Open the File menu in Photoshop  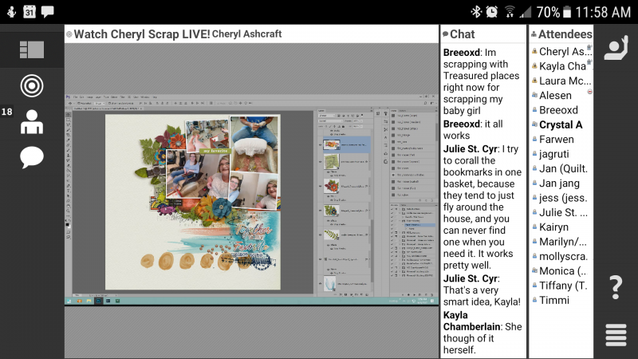[75, 97]
